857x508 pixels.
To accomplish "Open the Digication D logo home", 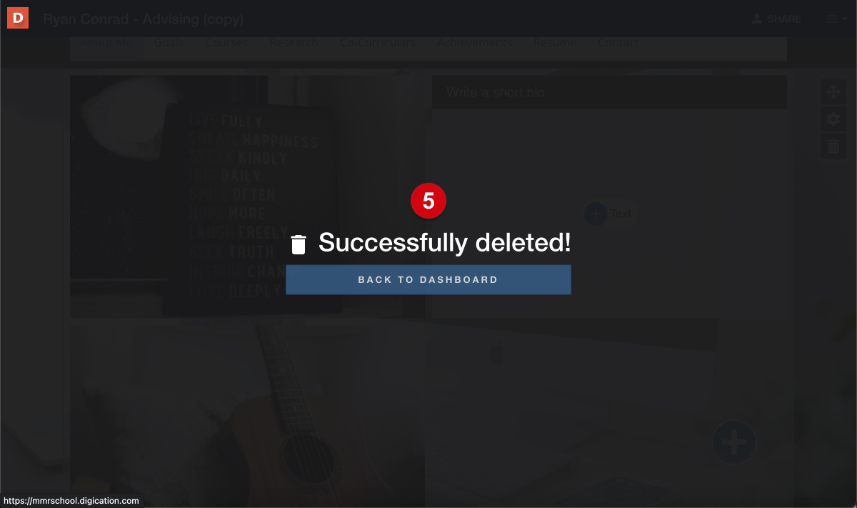I will (x=18, y=18).
